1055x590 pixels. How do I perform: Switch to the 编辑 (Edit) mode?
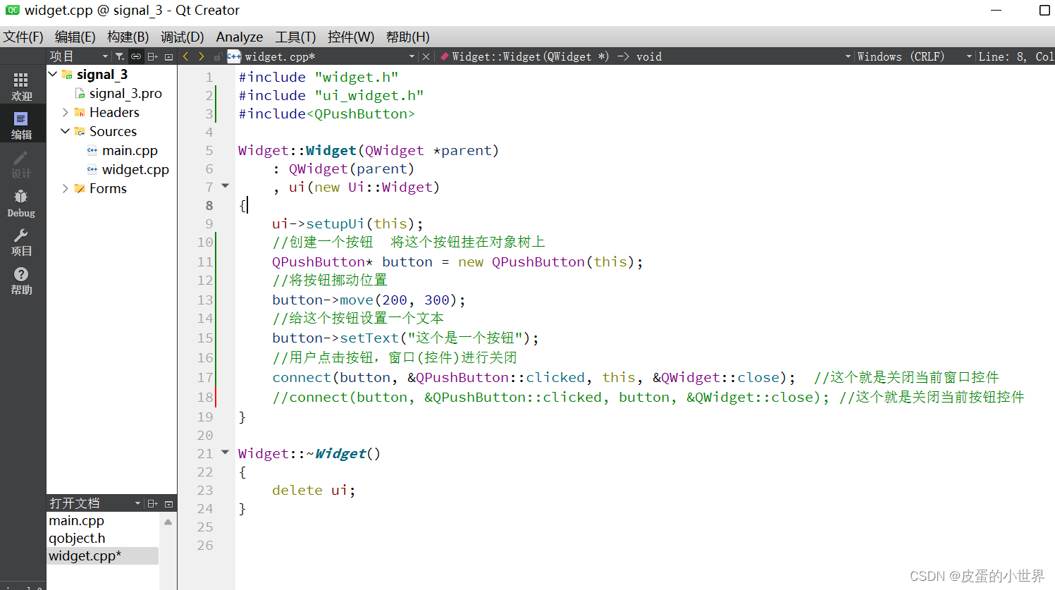21,125
